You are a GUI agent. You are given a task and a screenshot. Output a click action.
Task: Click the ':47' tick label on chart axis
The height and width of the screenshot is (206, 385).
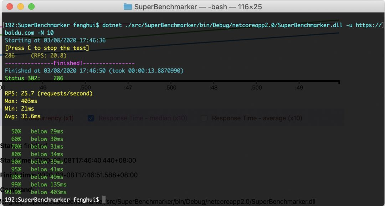(x=128, y=87)
